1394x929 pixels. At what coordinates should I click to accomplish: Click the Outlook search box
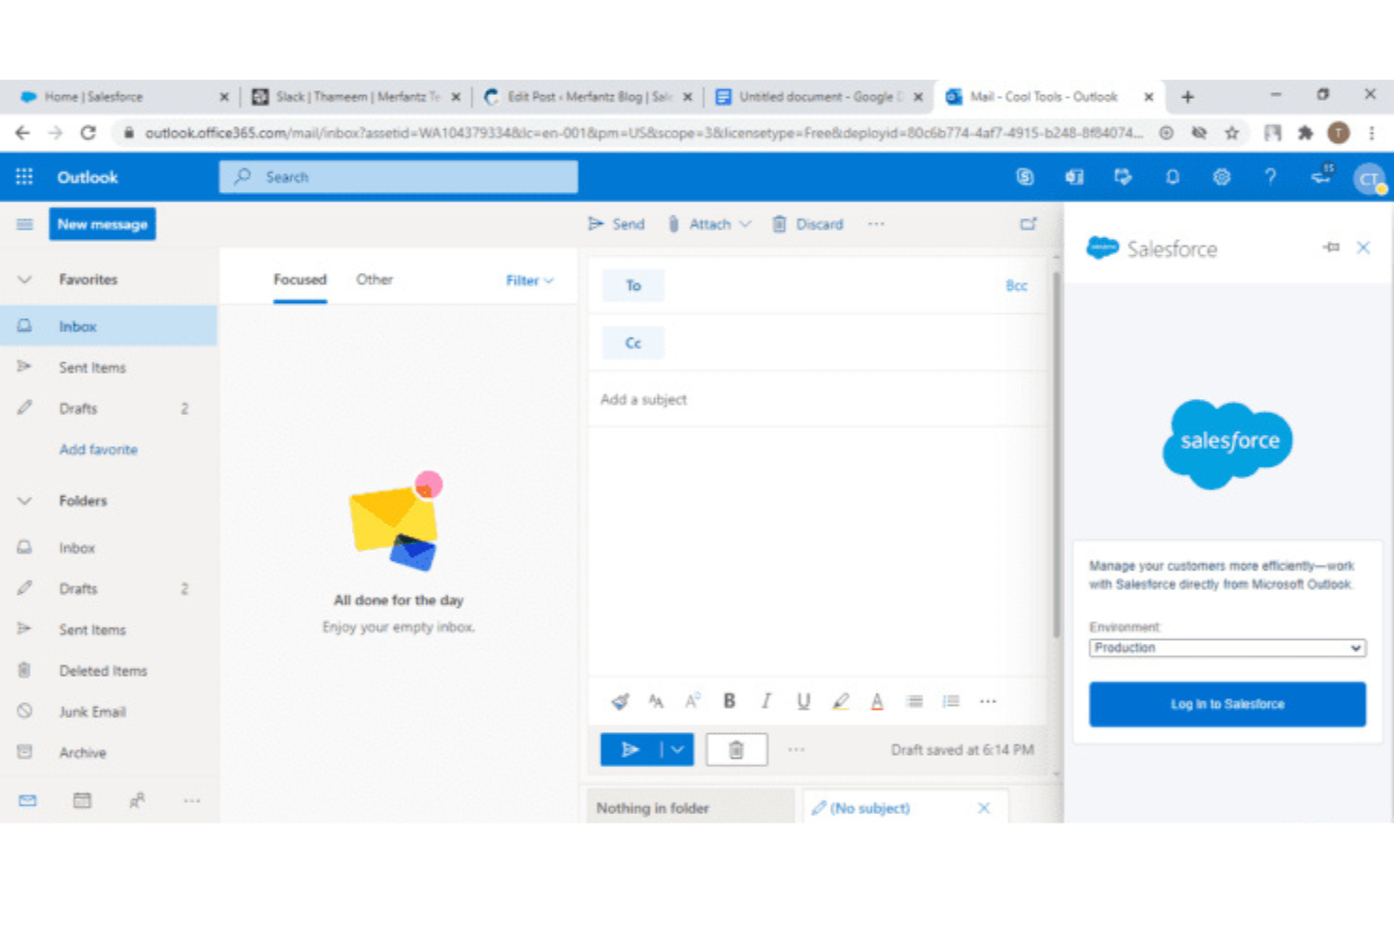[x=398, y=176]
